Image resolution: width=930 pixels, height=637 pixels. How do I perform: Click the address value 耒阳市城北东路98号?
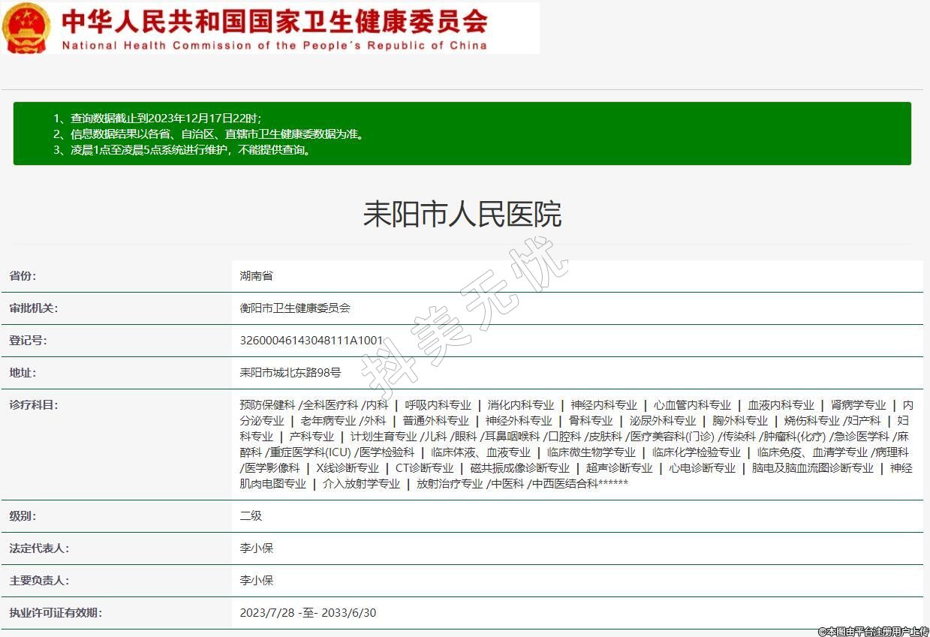[x=290, y=373]
